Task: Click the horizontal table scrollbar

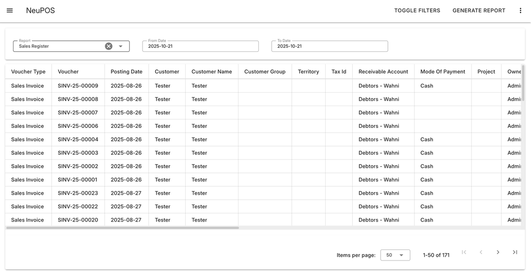Action: tap(122, 228)
